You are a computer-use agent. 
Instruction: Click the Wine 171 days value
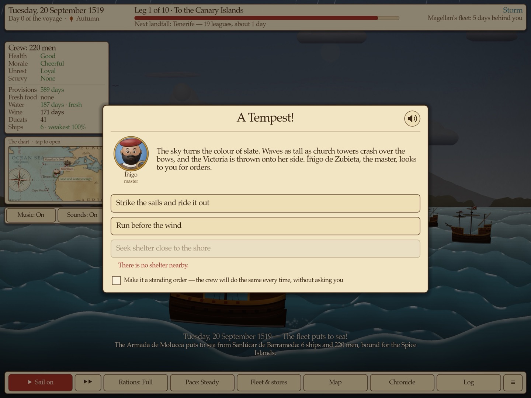tap(52, 112)
